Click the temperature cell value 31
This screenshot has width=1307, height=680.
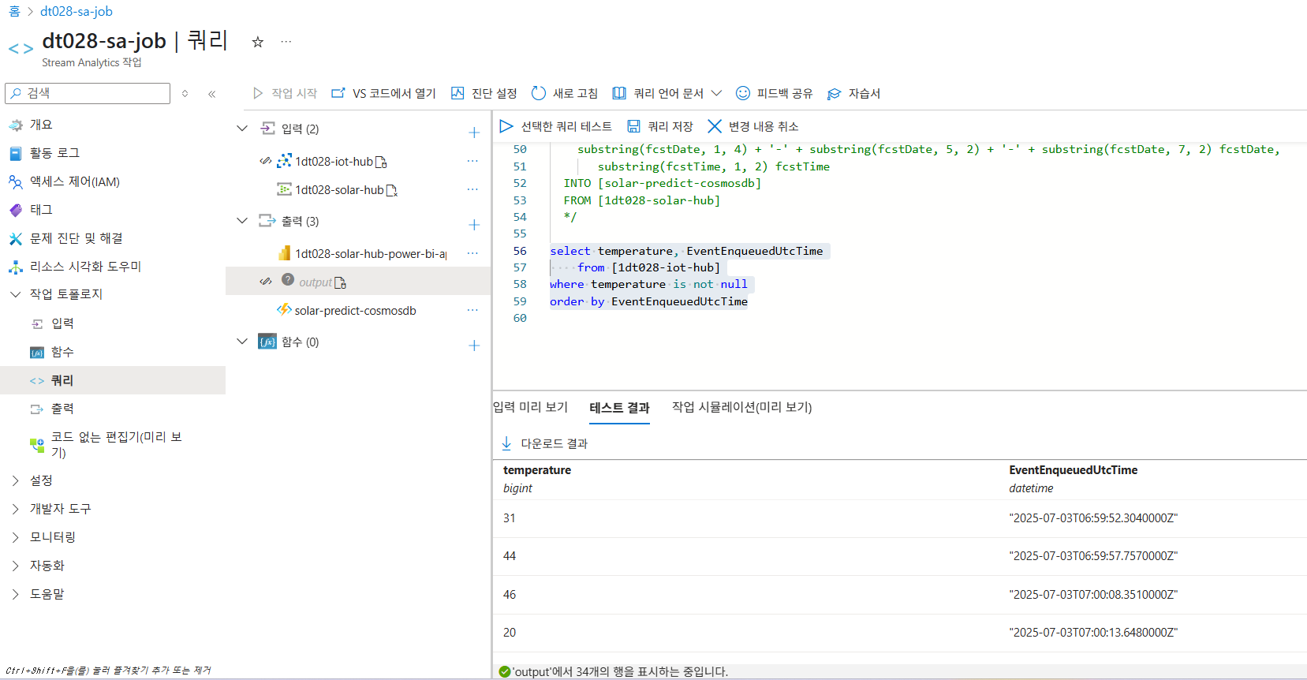coord(510,518)
